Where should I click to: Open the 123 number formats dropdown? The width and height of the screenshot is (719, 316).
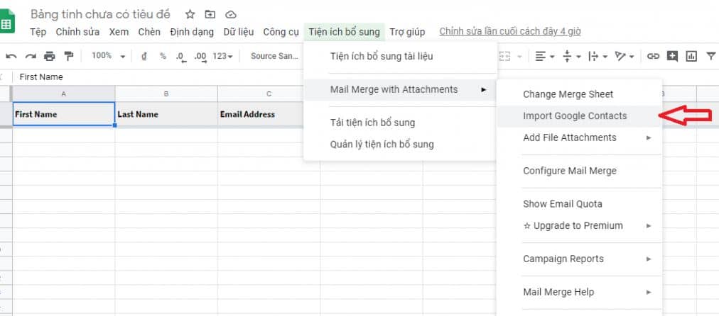pos(223,56)
